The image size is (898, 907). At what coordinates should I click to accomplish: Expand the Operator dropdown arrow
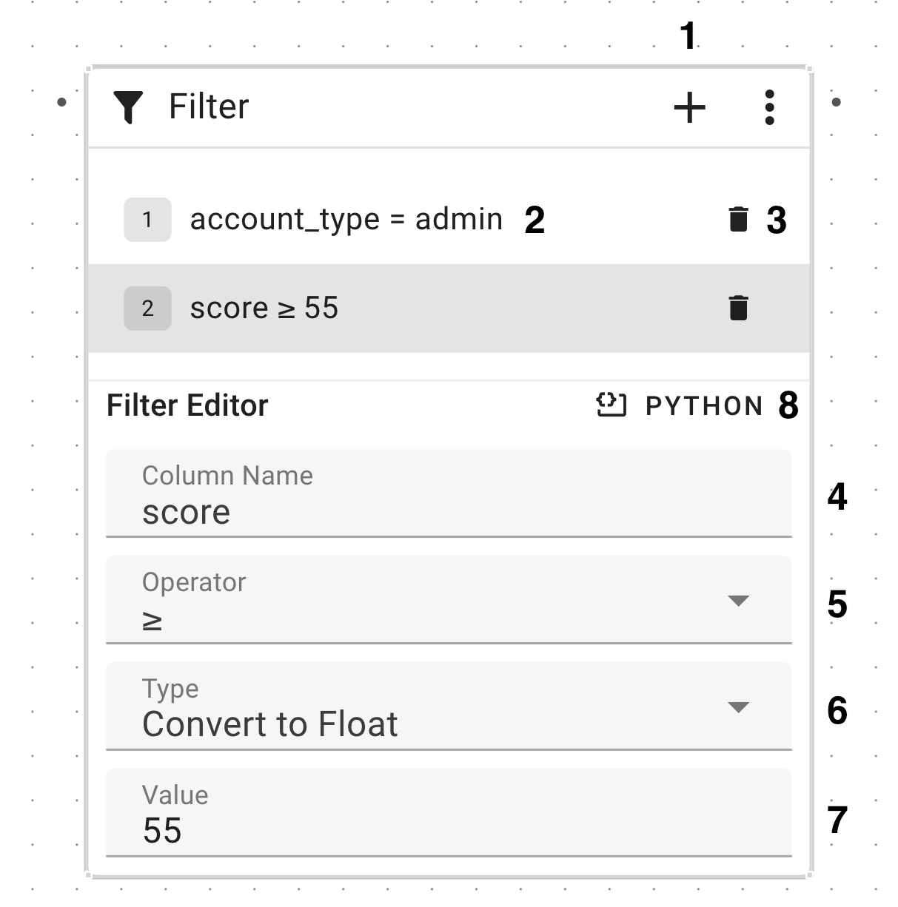[738, 601]
